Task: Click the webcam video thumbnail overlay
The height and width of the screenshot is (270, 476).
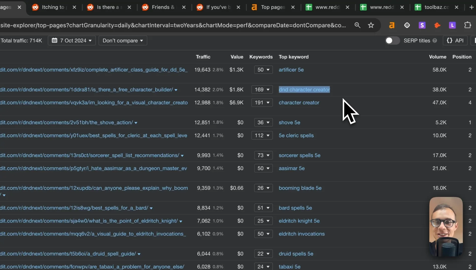Action: [x=446, y=226]
